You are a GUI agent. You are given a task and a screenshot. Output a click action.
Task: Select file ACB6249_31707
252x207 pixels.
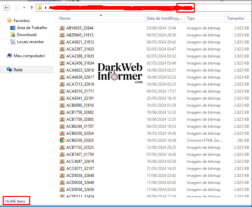pyautogui.click(x=80, y=126)
